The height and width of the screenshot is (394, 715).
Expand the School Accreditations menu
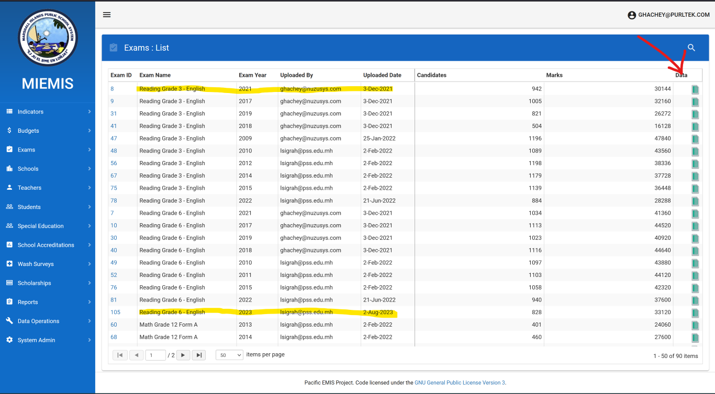coord(48,245)
